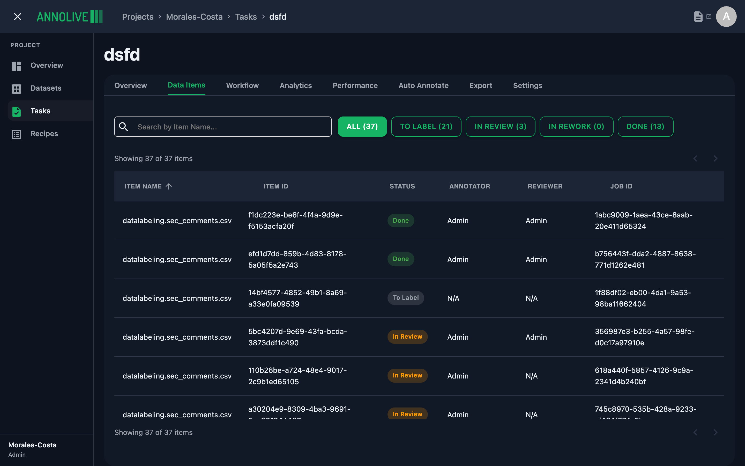This screenshot has height=466, width=745.
Task: Click the ANNOTATOR column header
Action: [x=470, y=186]
